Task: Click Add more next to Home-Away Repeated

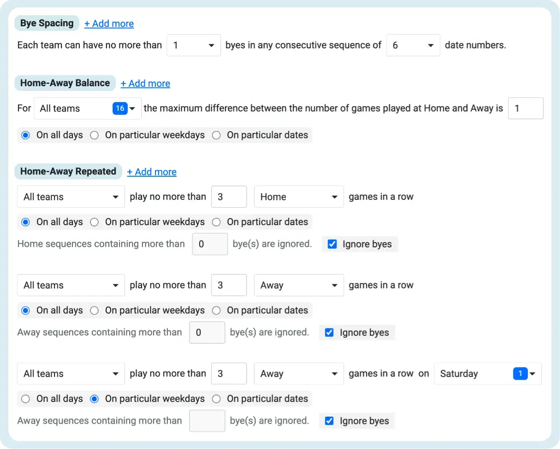Action: click(x=152, y=172)
